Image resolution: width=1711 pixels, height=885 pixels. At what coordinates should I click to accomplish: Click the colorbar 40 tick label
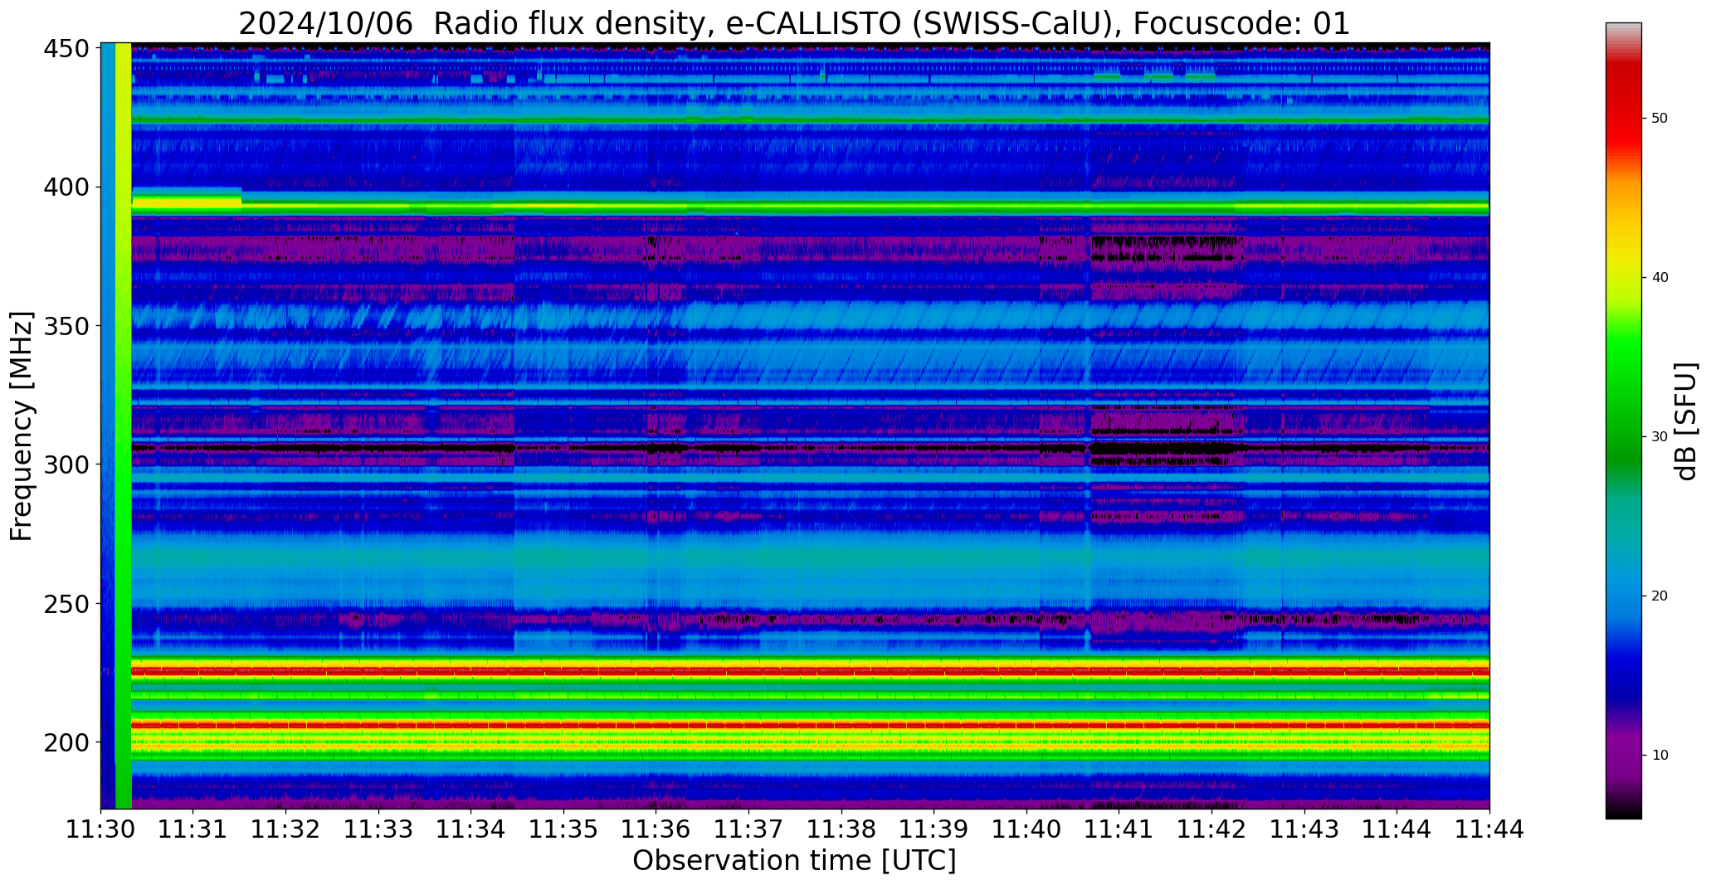(1660, 278)
